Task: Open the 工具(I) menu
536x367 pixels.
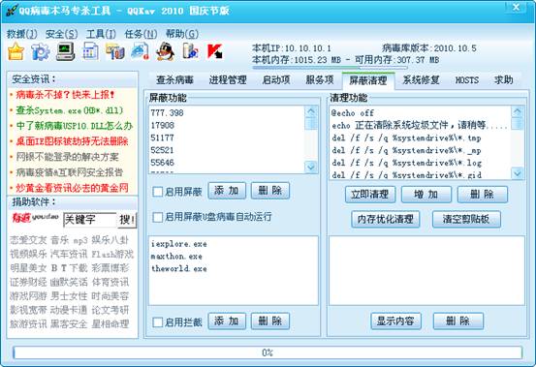Action: coord(101,34)
